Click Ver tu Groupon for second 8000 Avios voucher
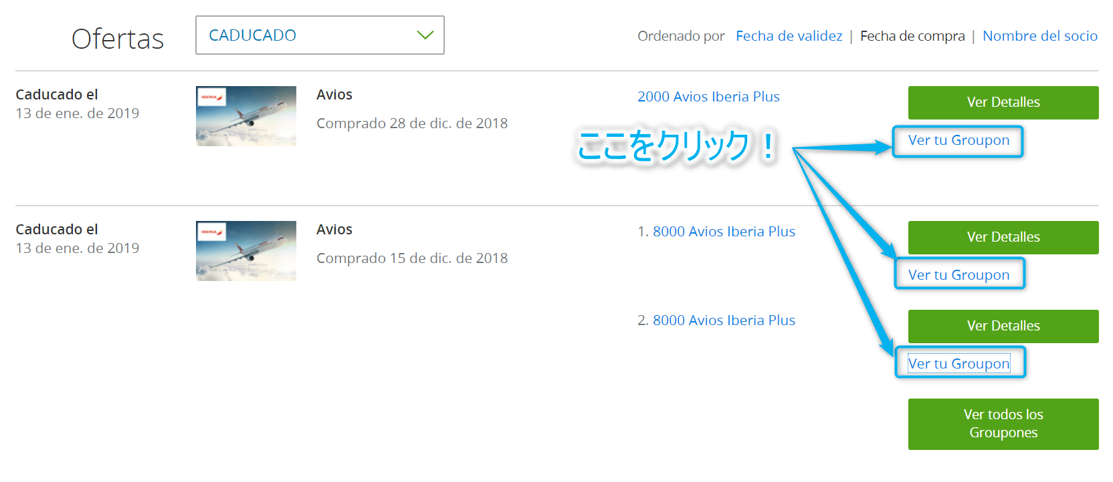This screenshot has height=482, width=1113. tap(958, 364)
